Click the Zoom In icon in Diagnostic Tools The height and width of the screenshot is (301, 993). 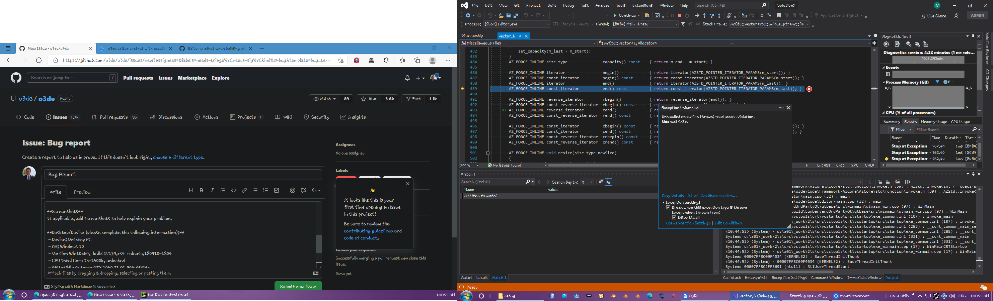pos(909,44)
